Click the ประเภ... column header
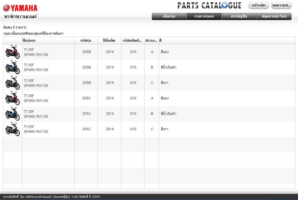The image size is (298, 200). coord(151,41)
